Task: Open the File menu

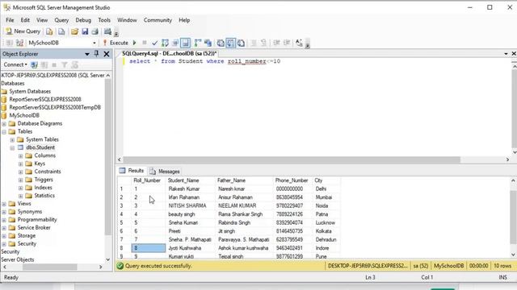Action: tap(10, 20)
